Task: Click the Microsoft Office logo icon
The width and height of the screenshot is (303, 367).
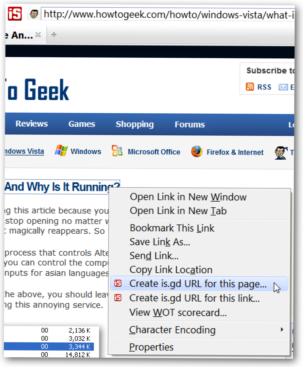Action: point(117,151)
